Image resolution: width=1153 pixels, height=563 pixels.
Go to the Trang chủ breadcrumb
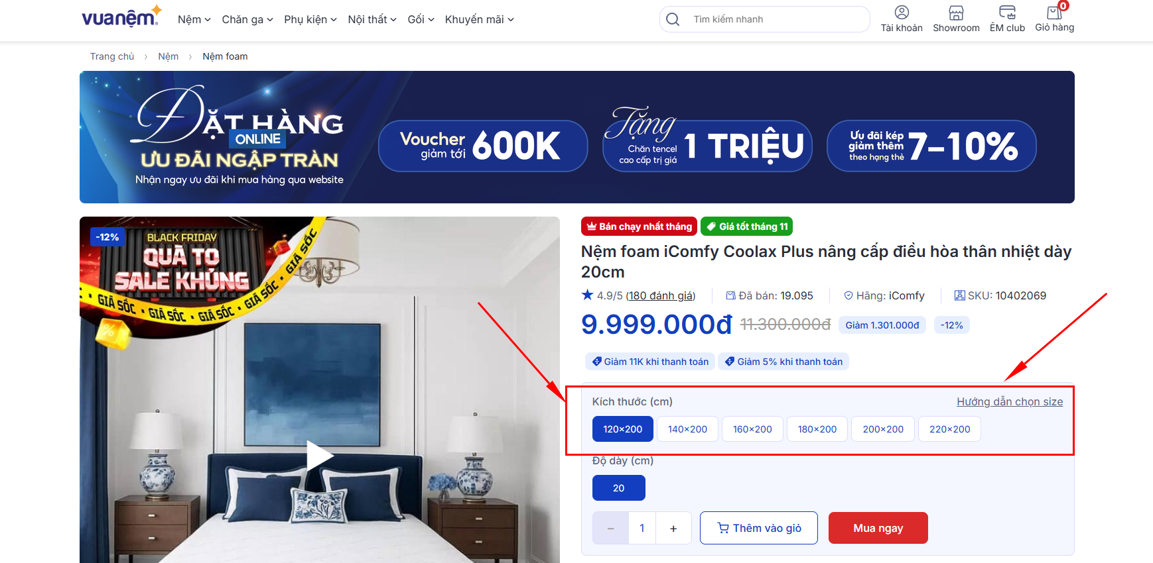pyautogui.click(x=112, y=56)
